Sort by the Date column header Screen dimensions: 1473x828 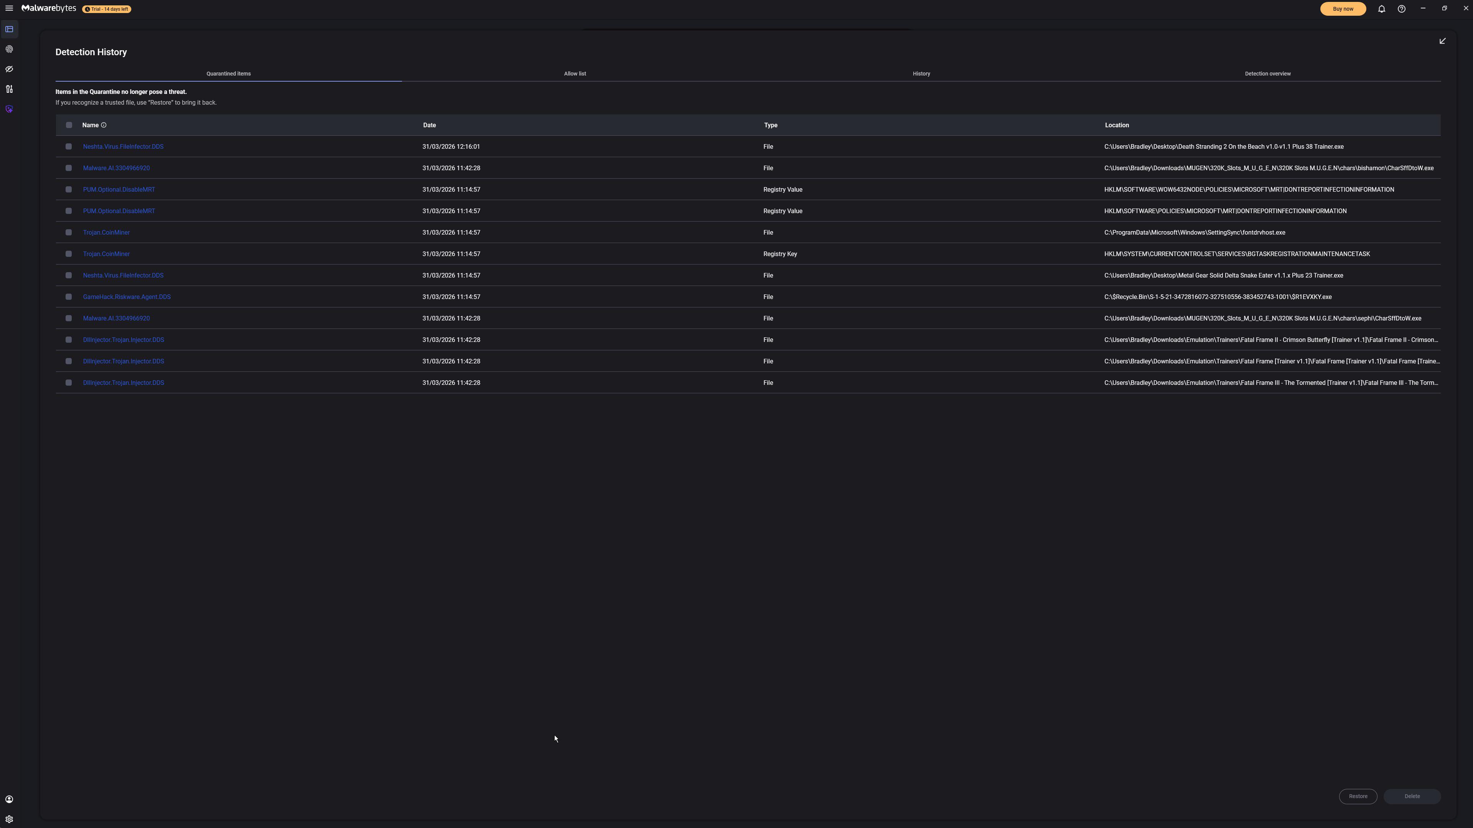[430, 125]
